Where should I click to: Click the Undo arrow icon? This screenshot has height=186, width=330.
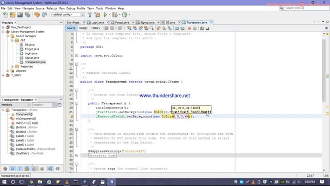37,14
